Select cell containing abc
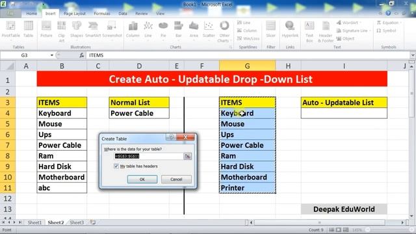 click(x=62, y=188)
